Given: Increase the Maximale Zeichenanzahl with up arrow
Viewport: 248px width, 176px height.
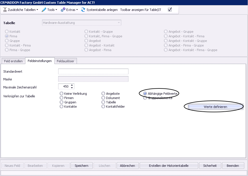Looking at the screenshot, I should [72, 85].
